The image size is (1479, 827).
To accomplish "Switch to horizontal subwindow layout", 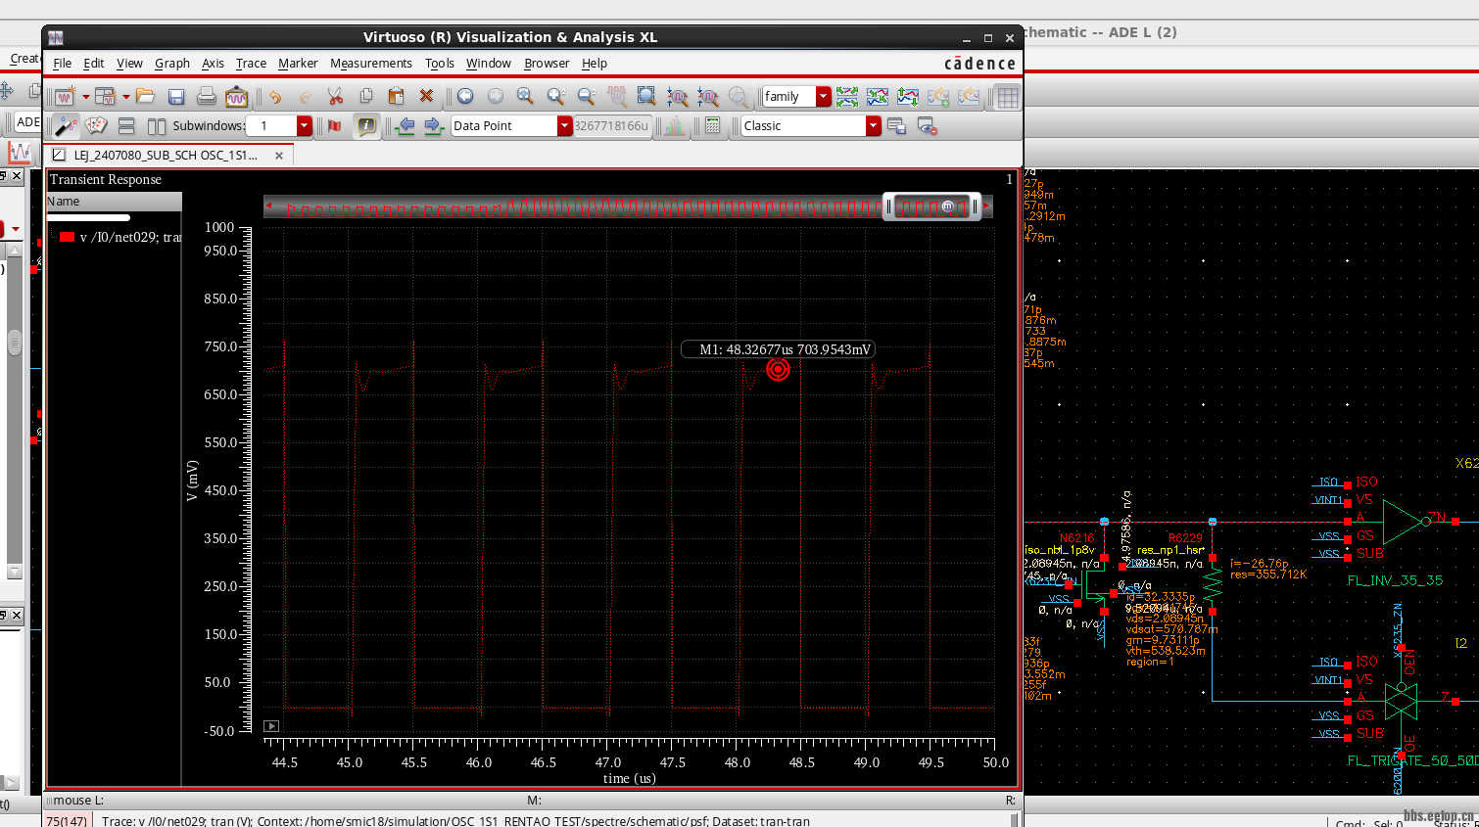I will (x=126, y=125).
